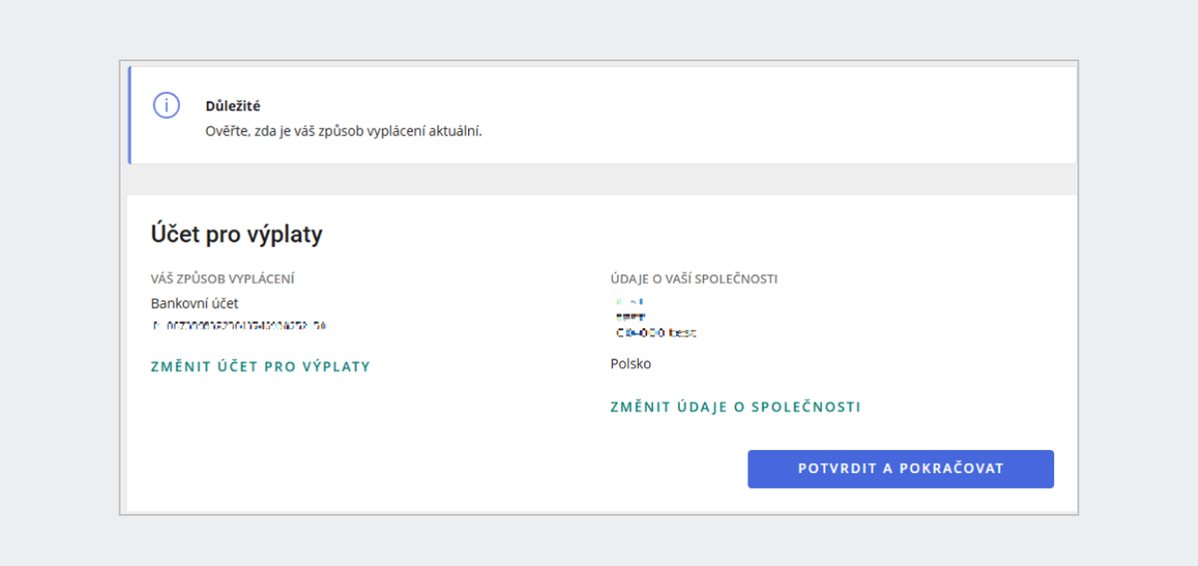Image resolution: width=1198 pixels, height=566 pixels.
Task: Click the "Důležité" notice heading
Action: 233,106
